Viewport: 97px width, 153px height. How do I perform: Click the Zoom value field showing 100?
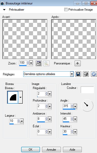click(23, 63)
